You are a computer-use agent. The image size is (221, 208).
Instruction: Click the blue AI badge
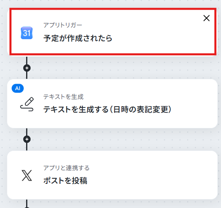pos(18,89)
